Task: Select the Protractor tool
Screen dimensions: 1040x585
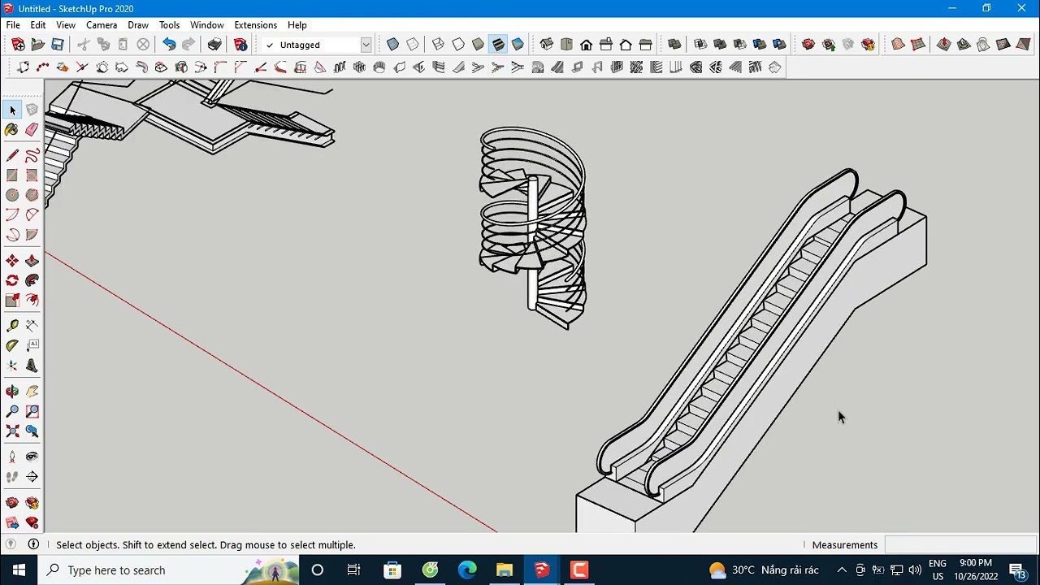Action: (12, 346)
